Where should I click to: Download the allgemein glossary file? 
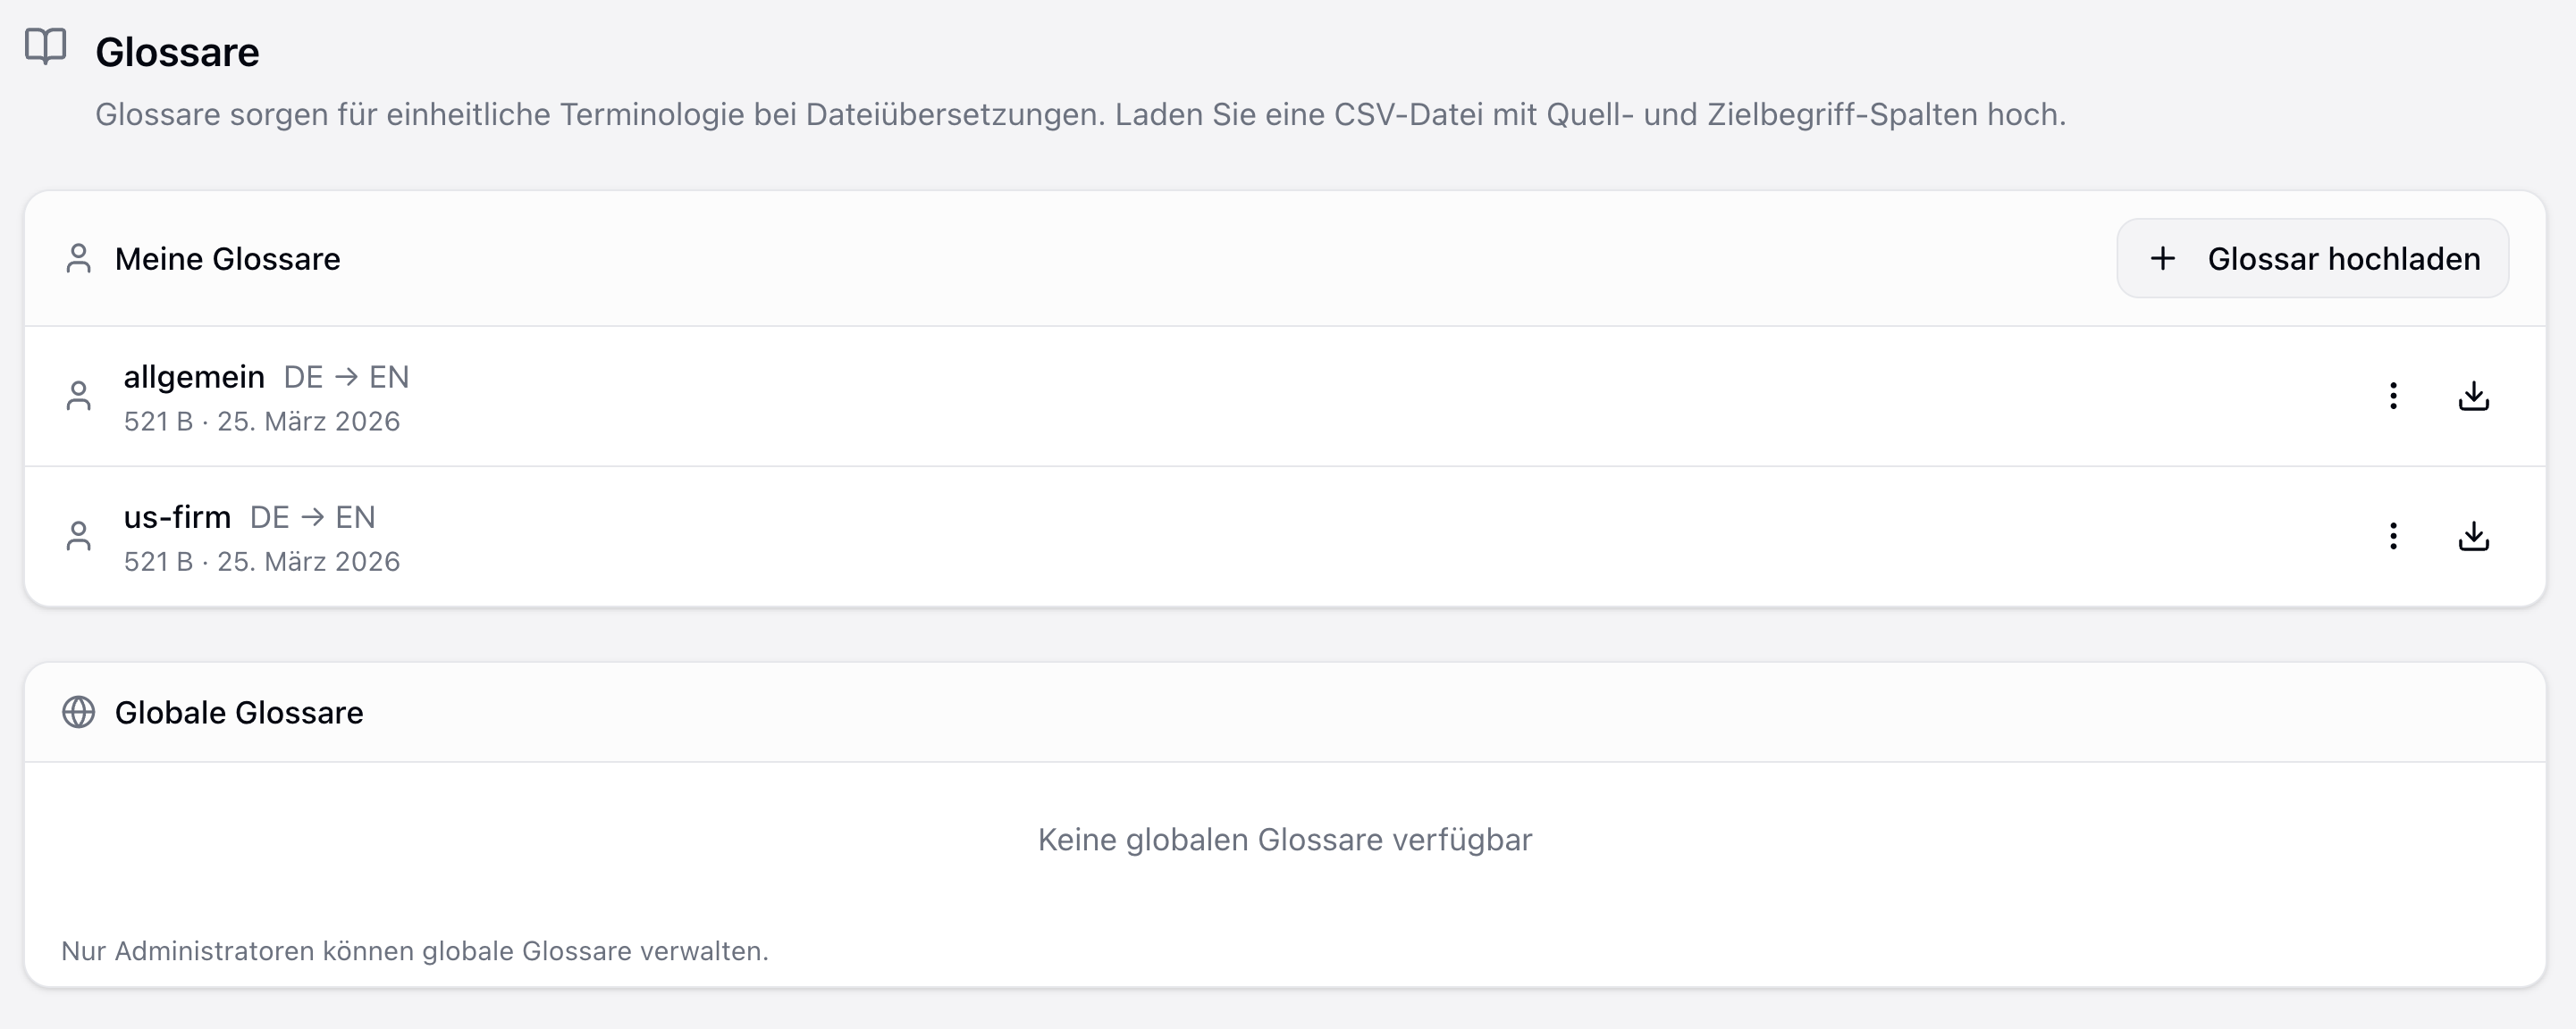coord(2474,397)
